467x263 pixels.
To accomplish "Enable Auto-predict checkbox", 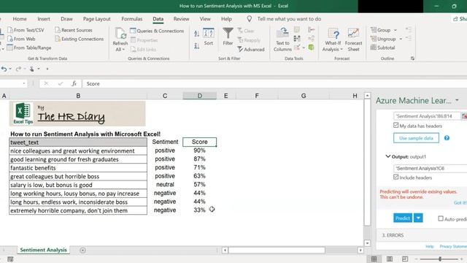I will click(441, 218).
